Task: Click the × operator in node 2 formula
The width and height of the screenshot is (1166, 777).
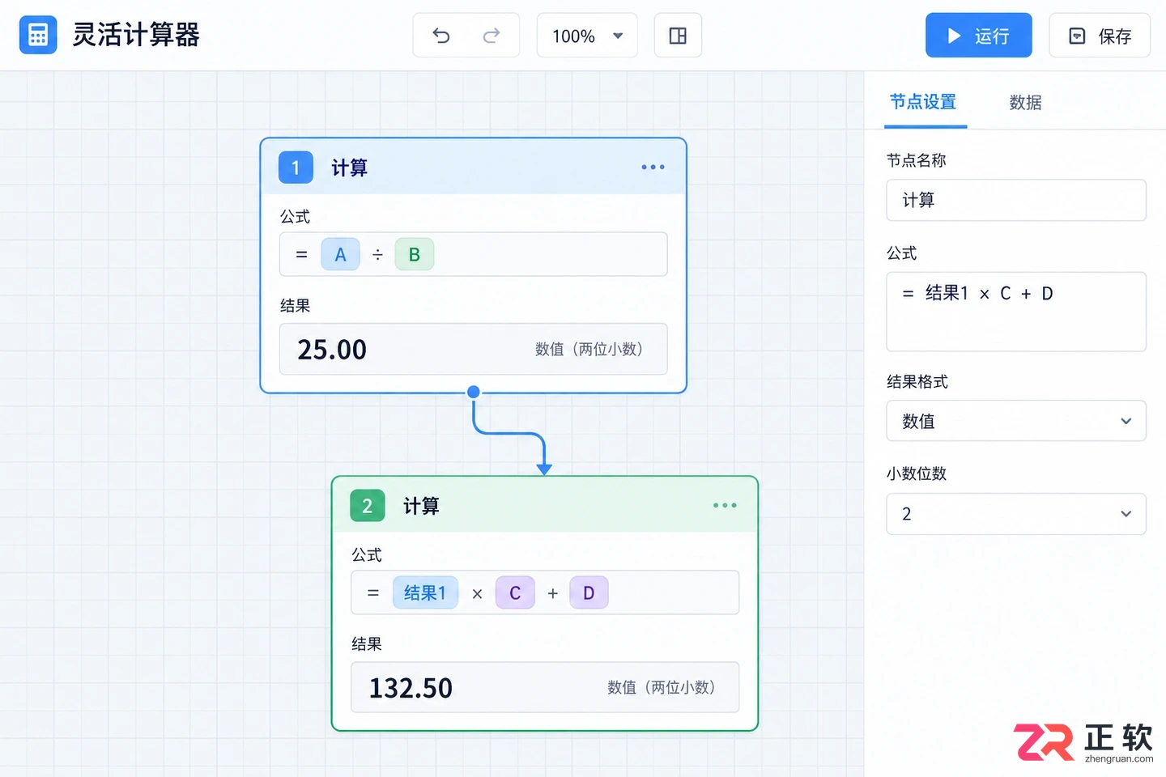Action: (477, 594)
